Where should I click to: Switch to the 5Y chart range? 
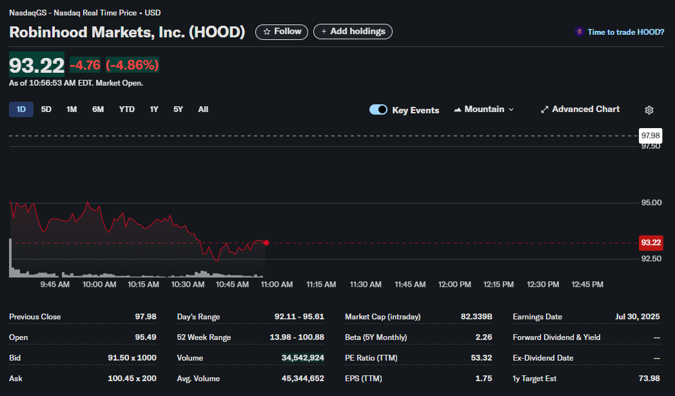[178, 109]
